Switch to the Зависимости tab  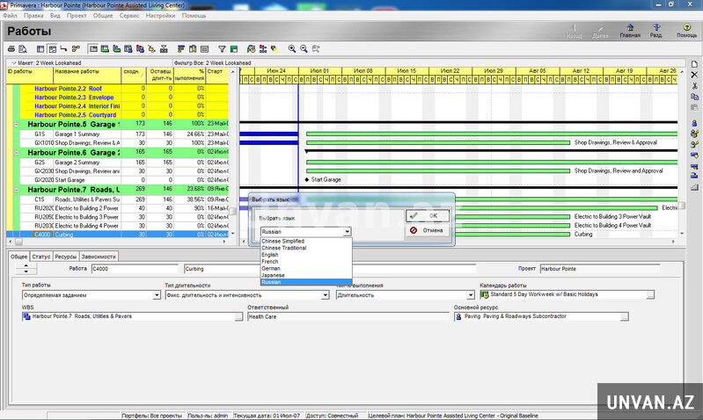point(99,256)
